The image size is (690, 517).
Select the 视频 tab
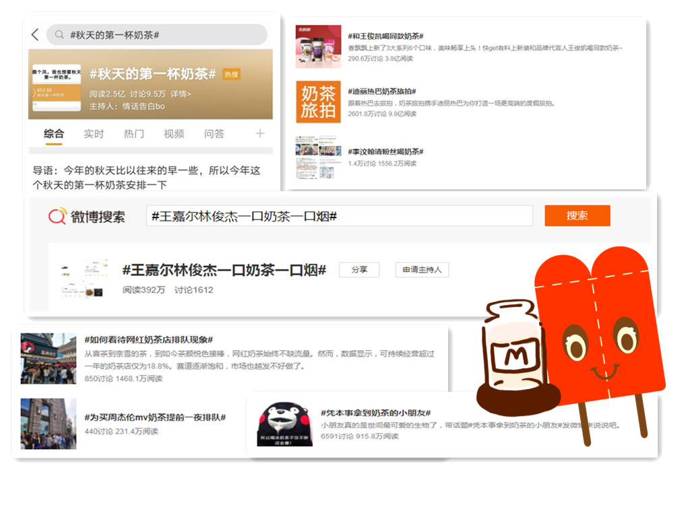point(174,134)
